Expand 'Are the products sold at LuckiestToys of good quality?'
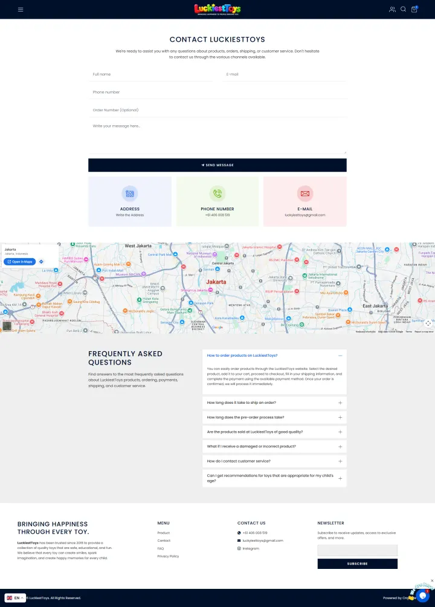Screen dimensions: 435x607 coord(274,432)
